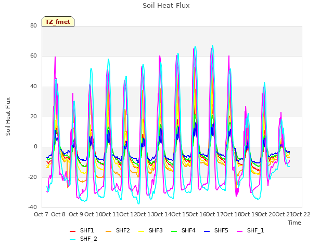The height and width of the screenshot is (249, 333).
Task: Click the Time axis label
Action: click(294, 223)
